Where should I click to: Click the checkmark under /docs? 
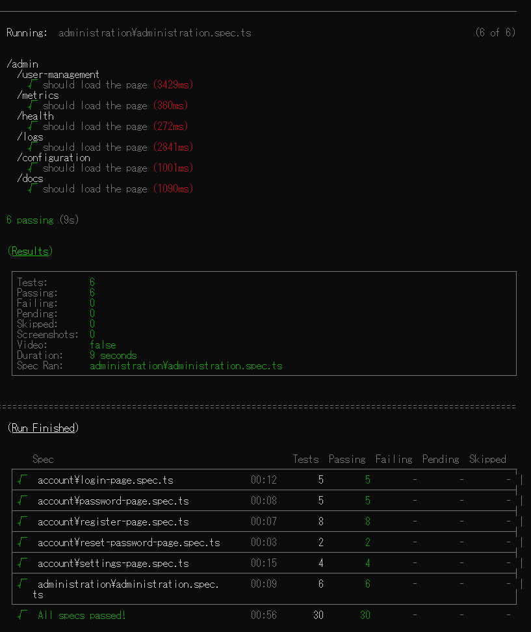coord(32,189)
